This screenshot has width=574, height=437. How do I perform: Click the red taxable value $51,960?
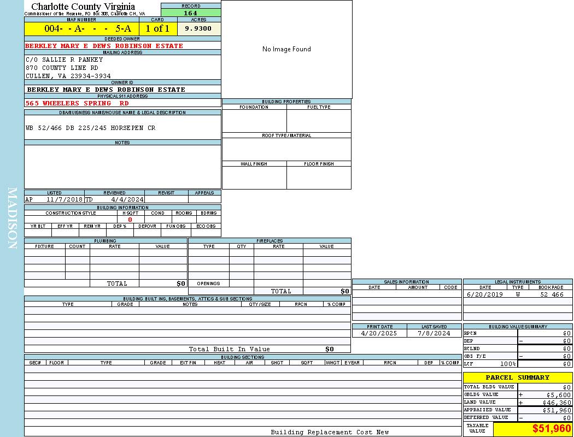[x=552, y=429]
